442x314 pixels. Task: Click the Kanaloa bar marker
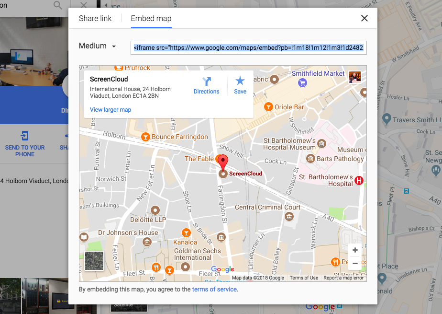(186, 233)
